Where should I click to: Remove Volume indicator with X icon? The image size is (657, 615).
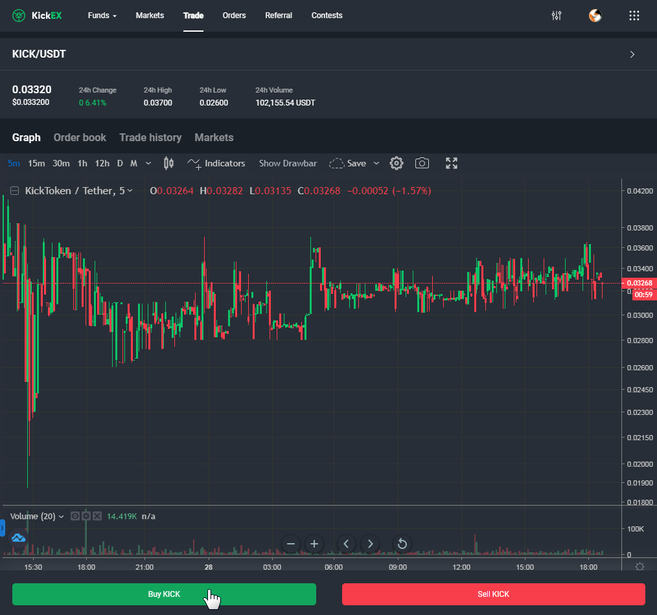pos(98,516)
